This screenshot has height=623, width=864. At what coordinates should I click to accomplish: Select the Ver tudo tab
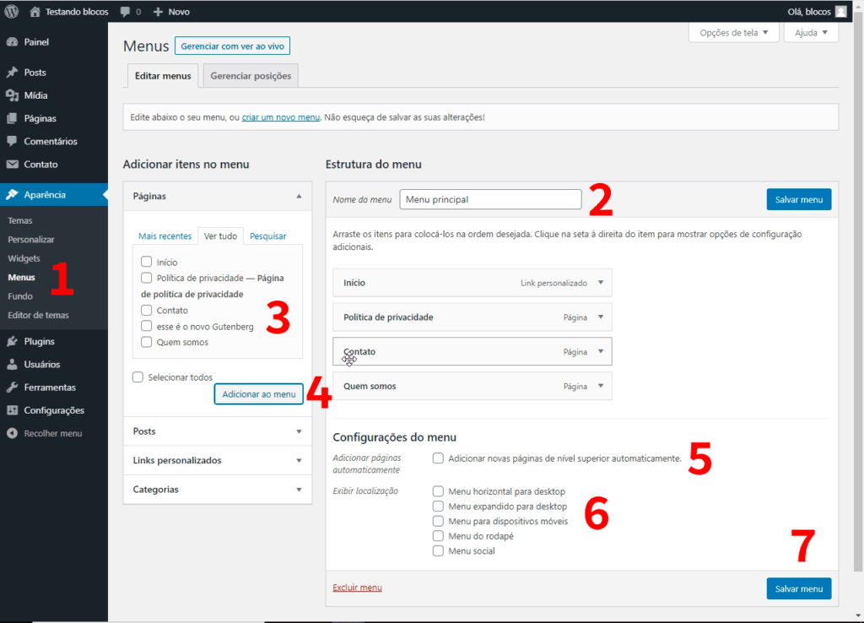pyautogui.click(x=220, y=236)
